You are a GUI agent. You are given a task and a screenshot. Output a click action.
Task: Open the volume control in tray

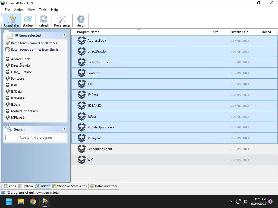tap(245, 201)
